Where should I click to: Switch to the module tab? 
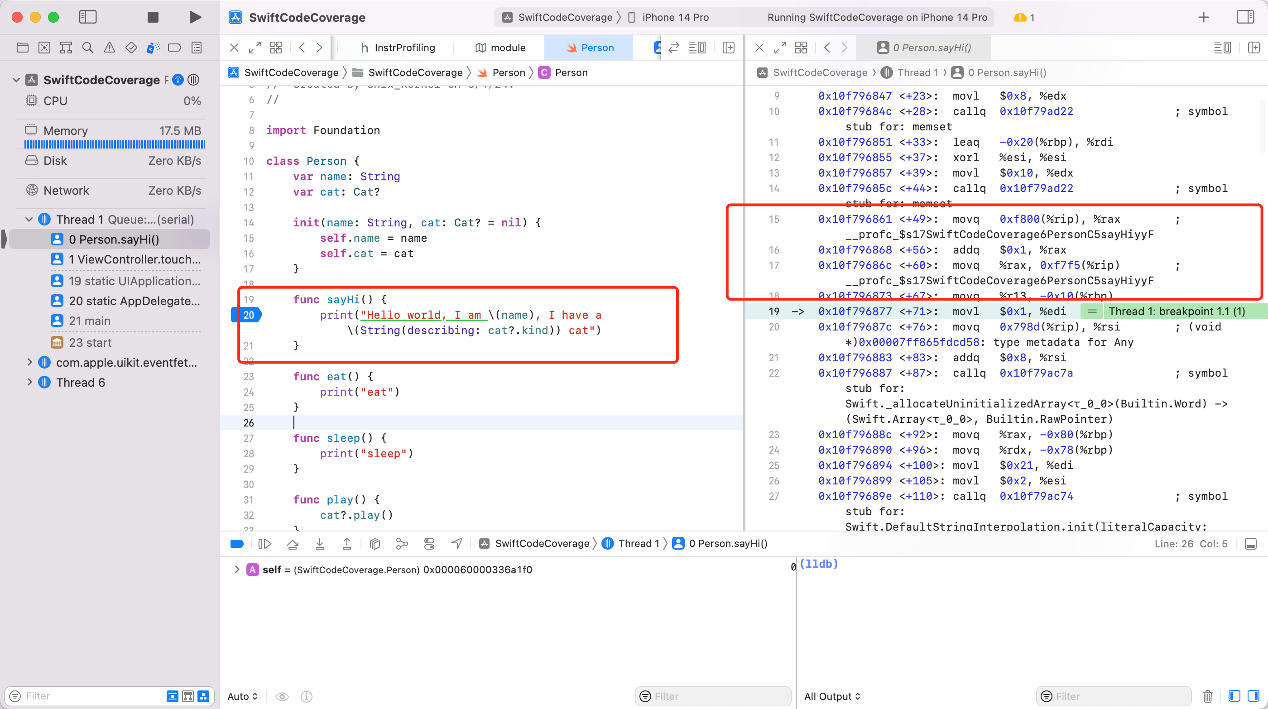pyautogui.click(x=500, y=48)
